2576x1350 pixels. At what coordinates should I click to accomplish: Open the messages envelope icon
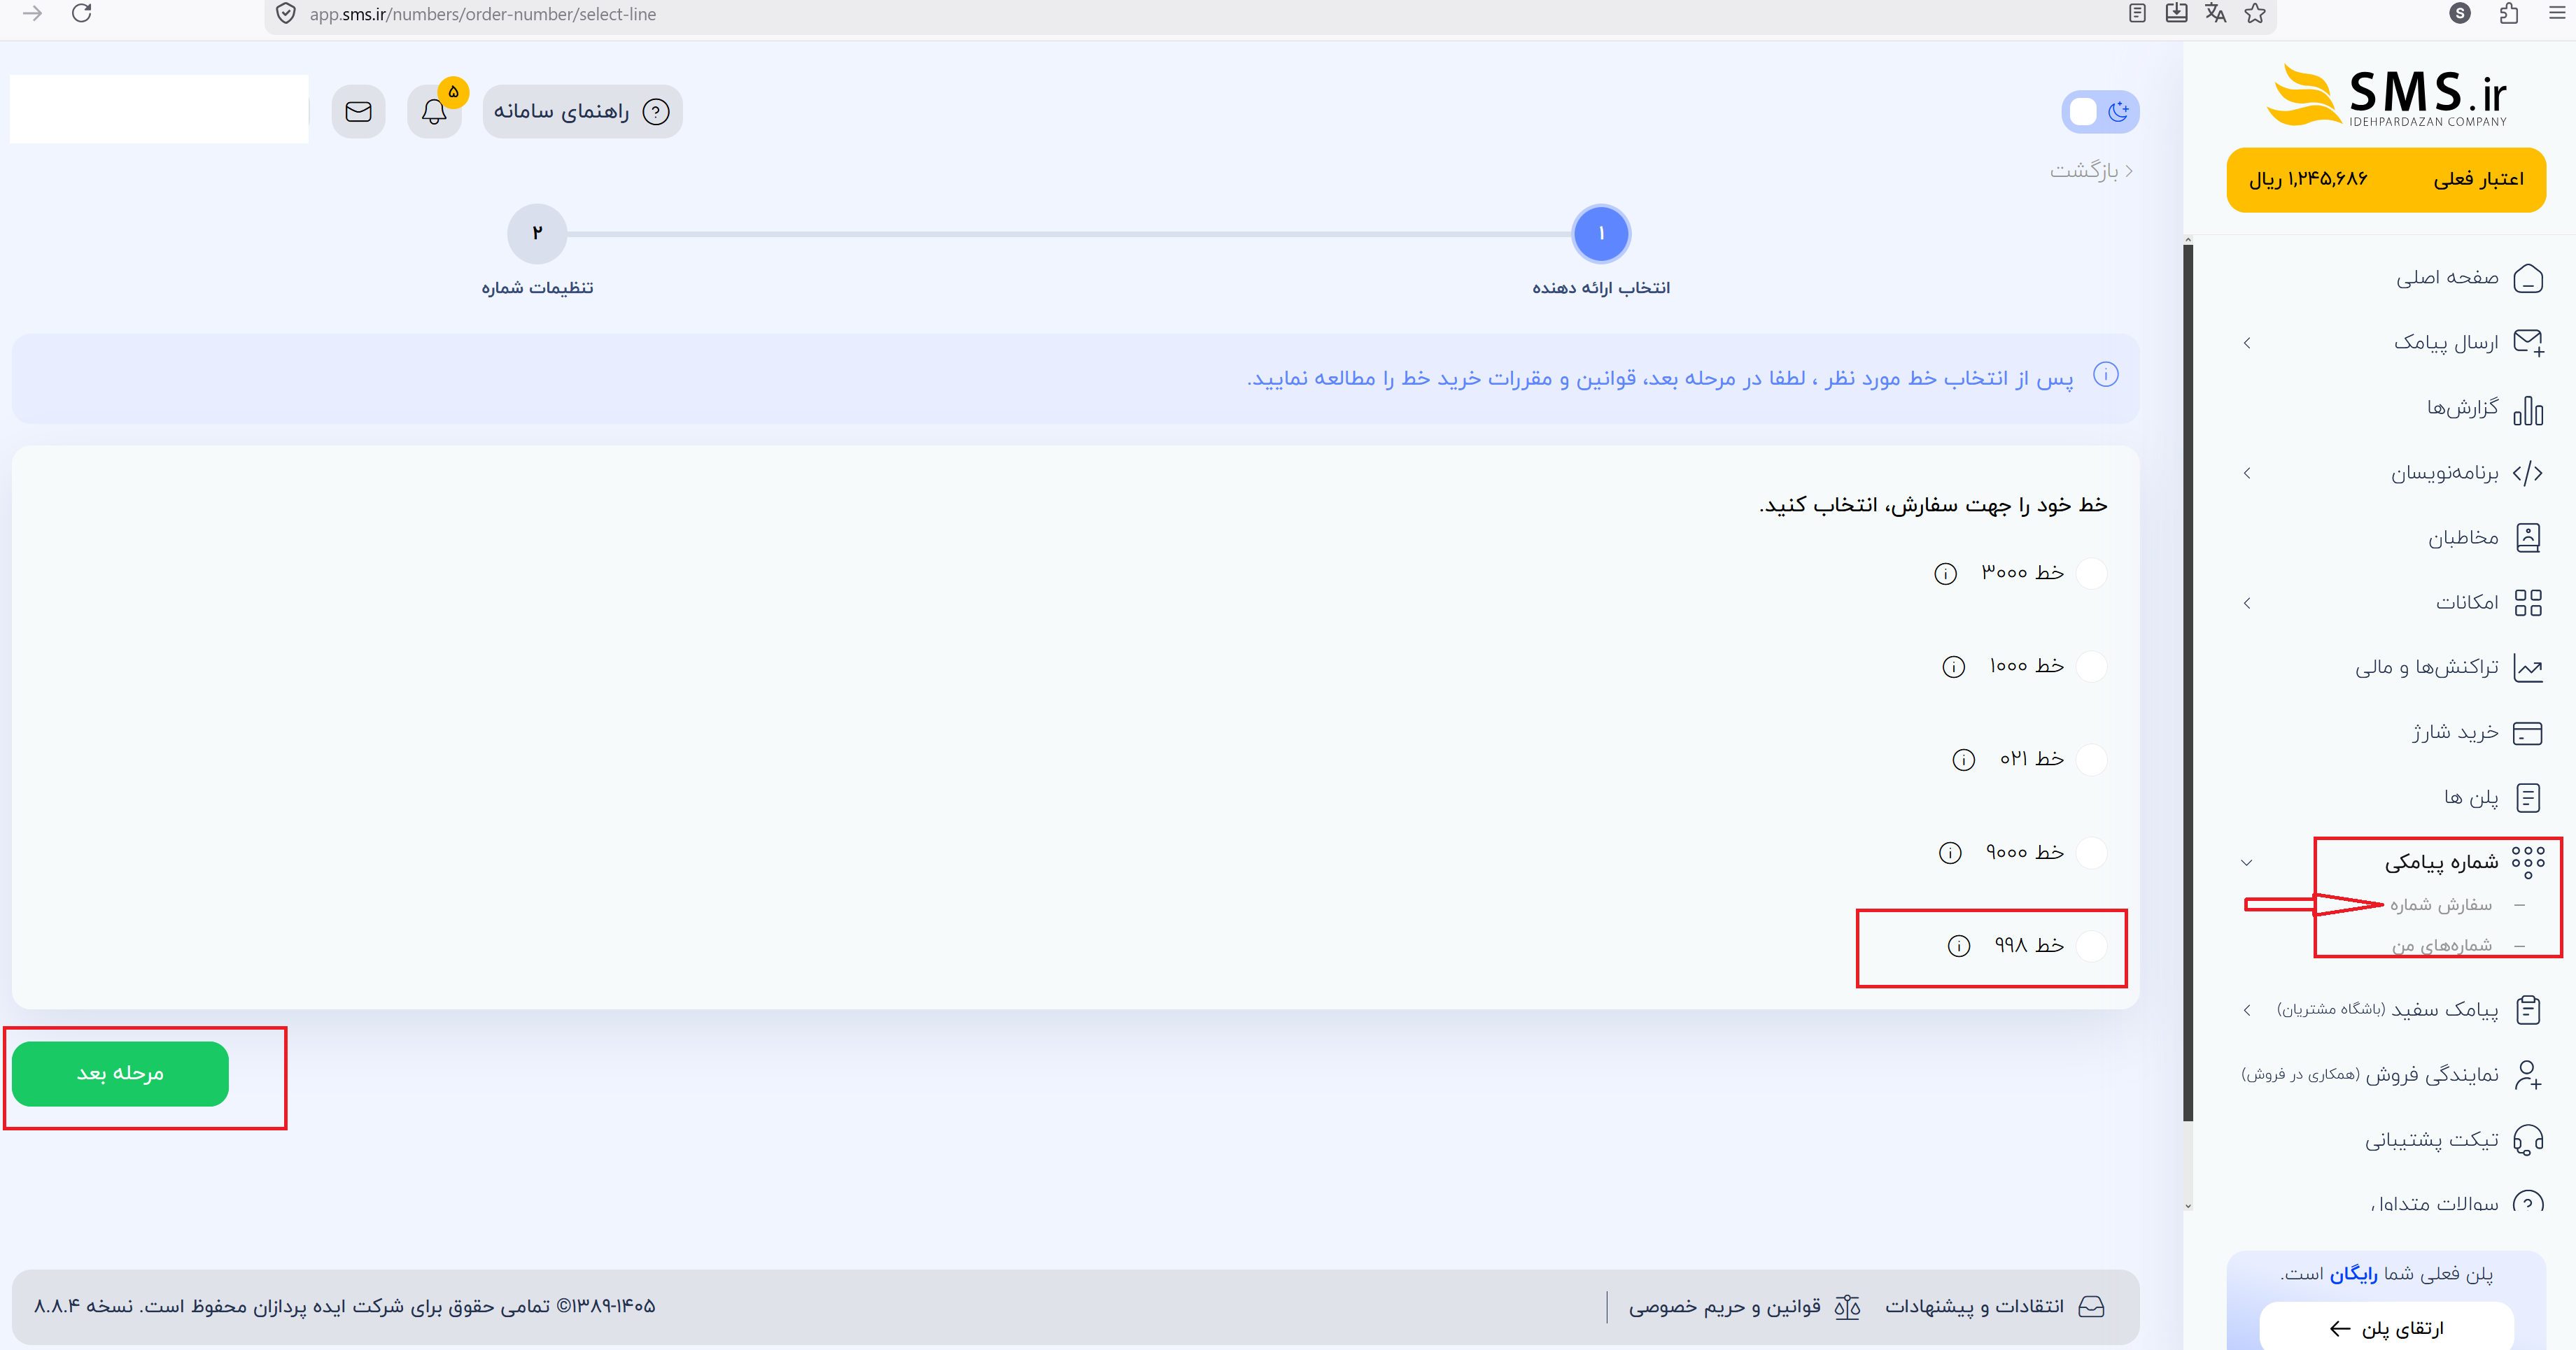pos(358,112)
